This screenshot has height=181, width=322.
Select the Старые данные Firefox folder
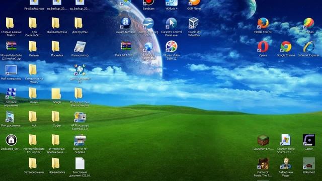point(10,23)
